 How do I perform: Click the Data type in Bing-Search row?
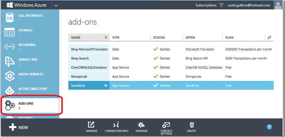(115, 58)
